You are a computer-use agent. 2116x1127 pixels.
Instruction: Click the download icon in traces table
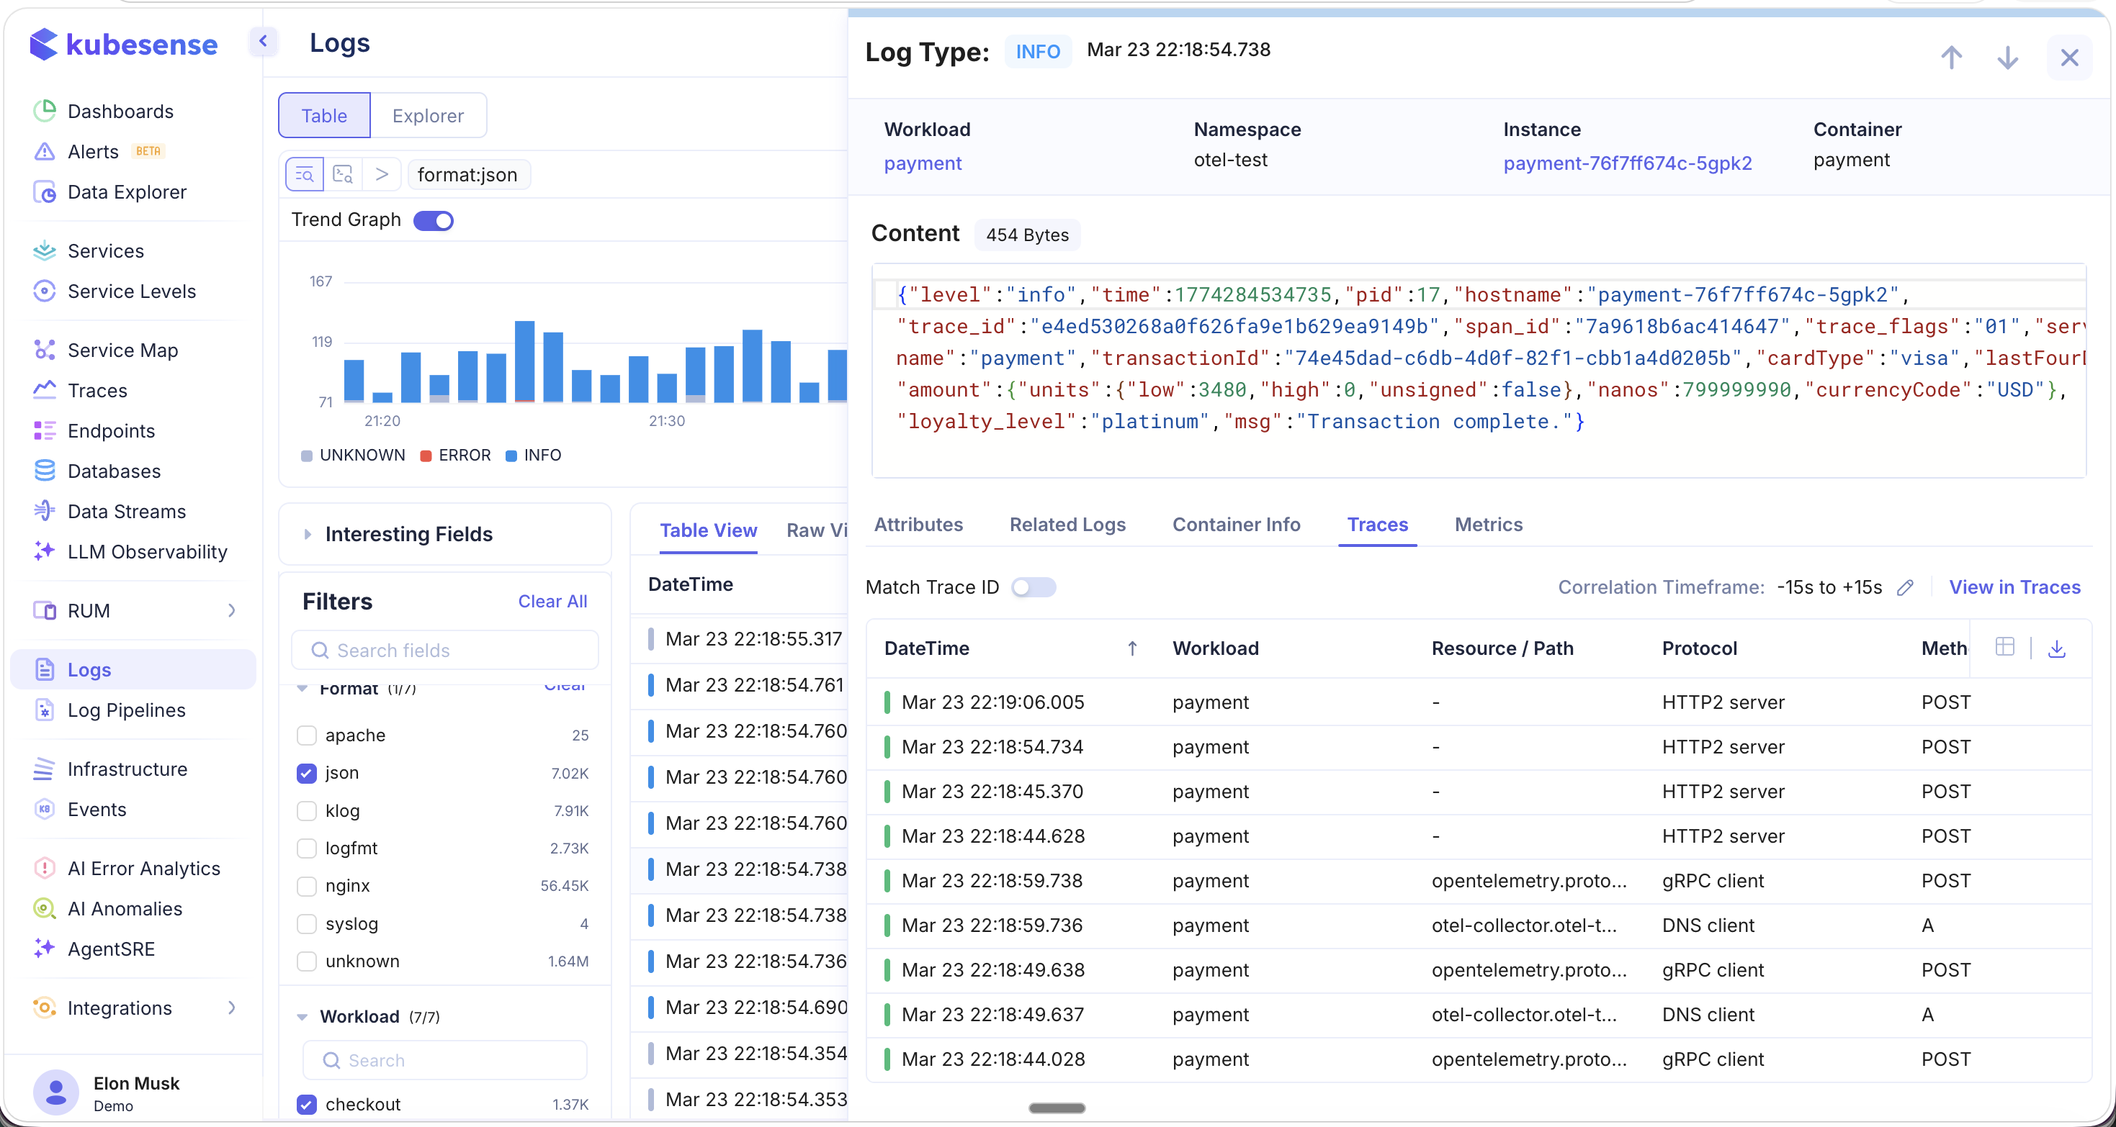(2057, 648)
